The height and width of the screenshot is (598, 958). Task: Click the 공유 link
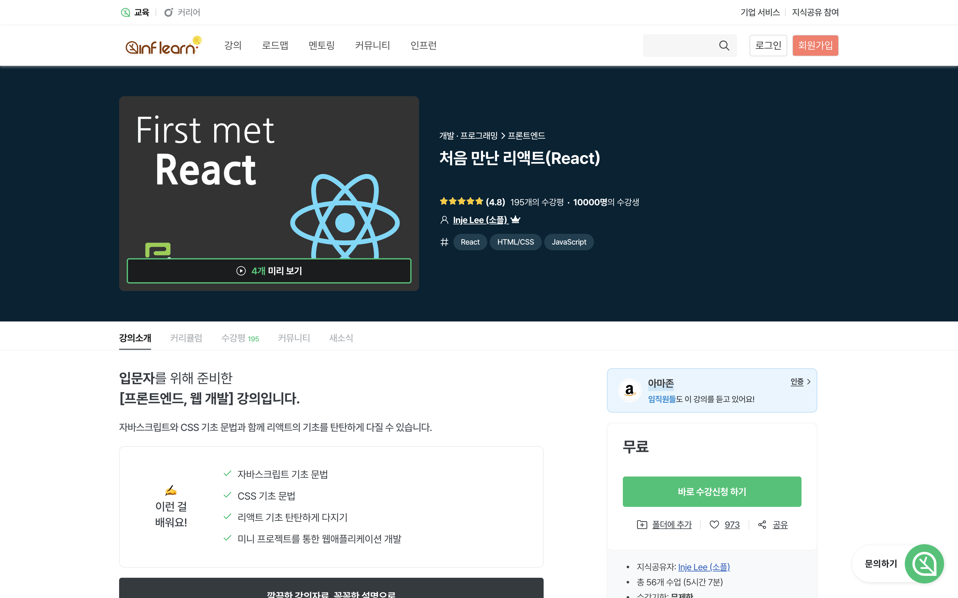(780, 525)
